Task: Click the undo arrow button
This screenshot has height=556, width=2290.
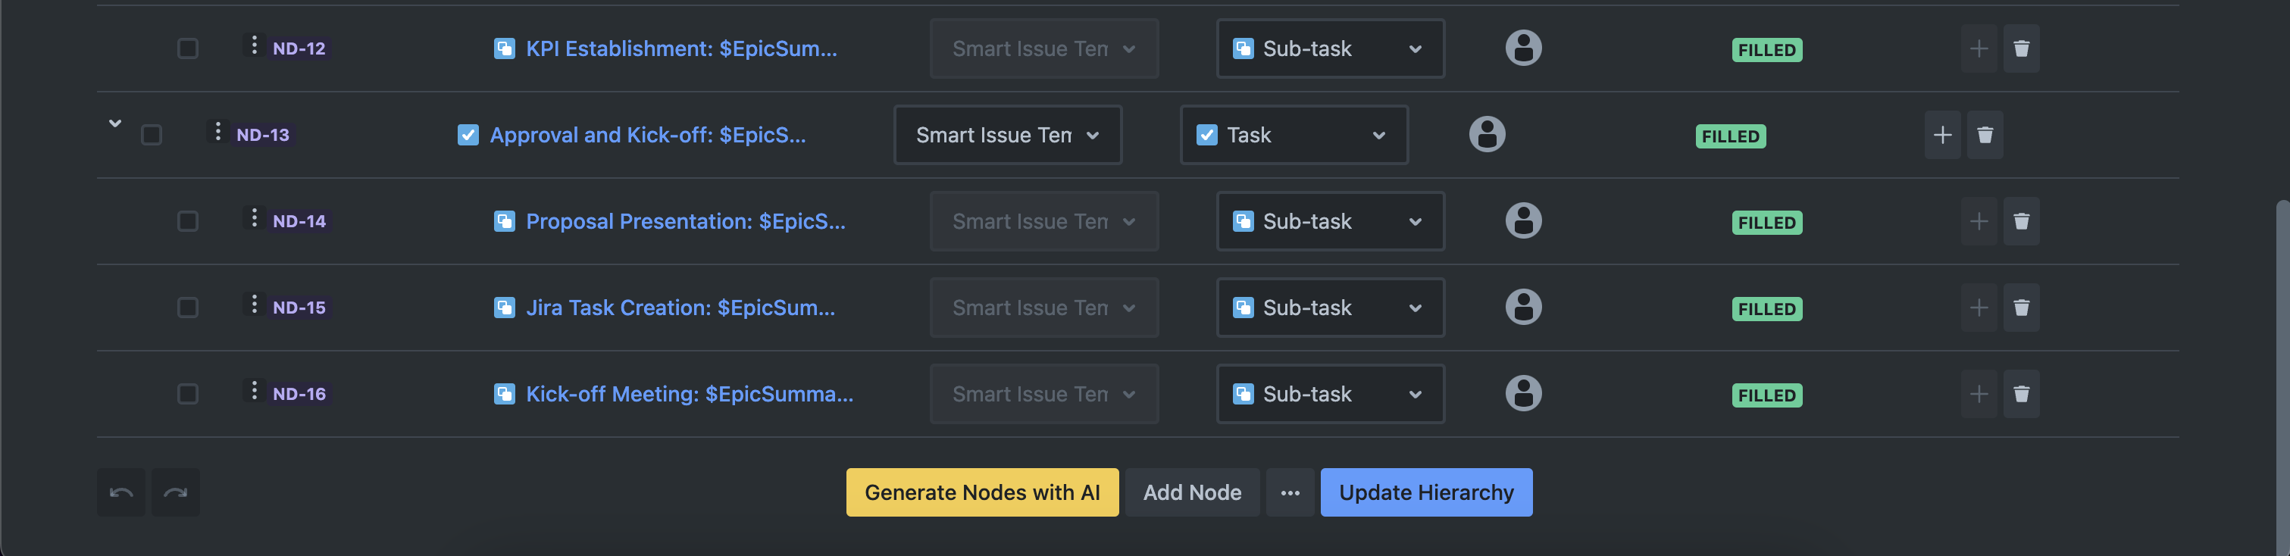Action: point(121,492)
